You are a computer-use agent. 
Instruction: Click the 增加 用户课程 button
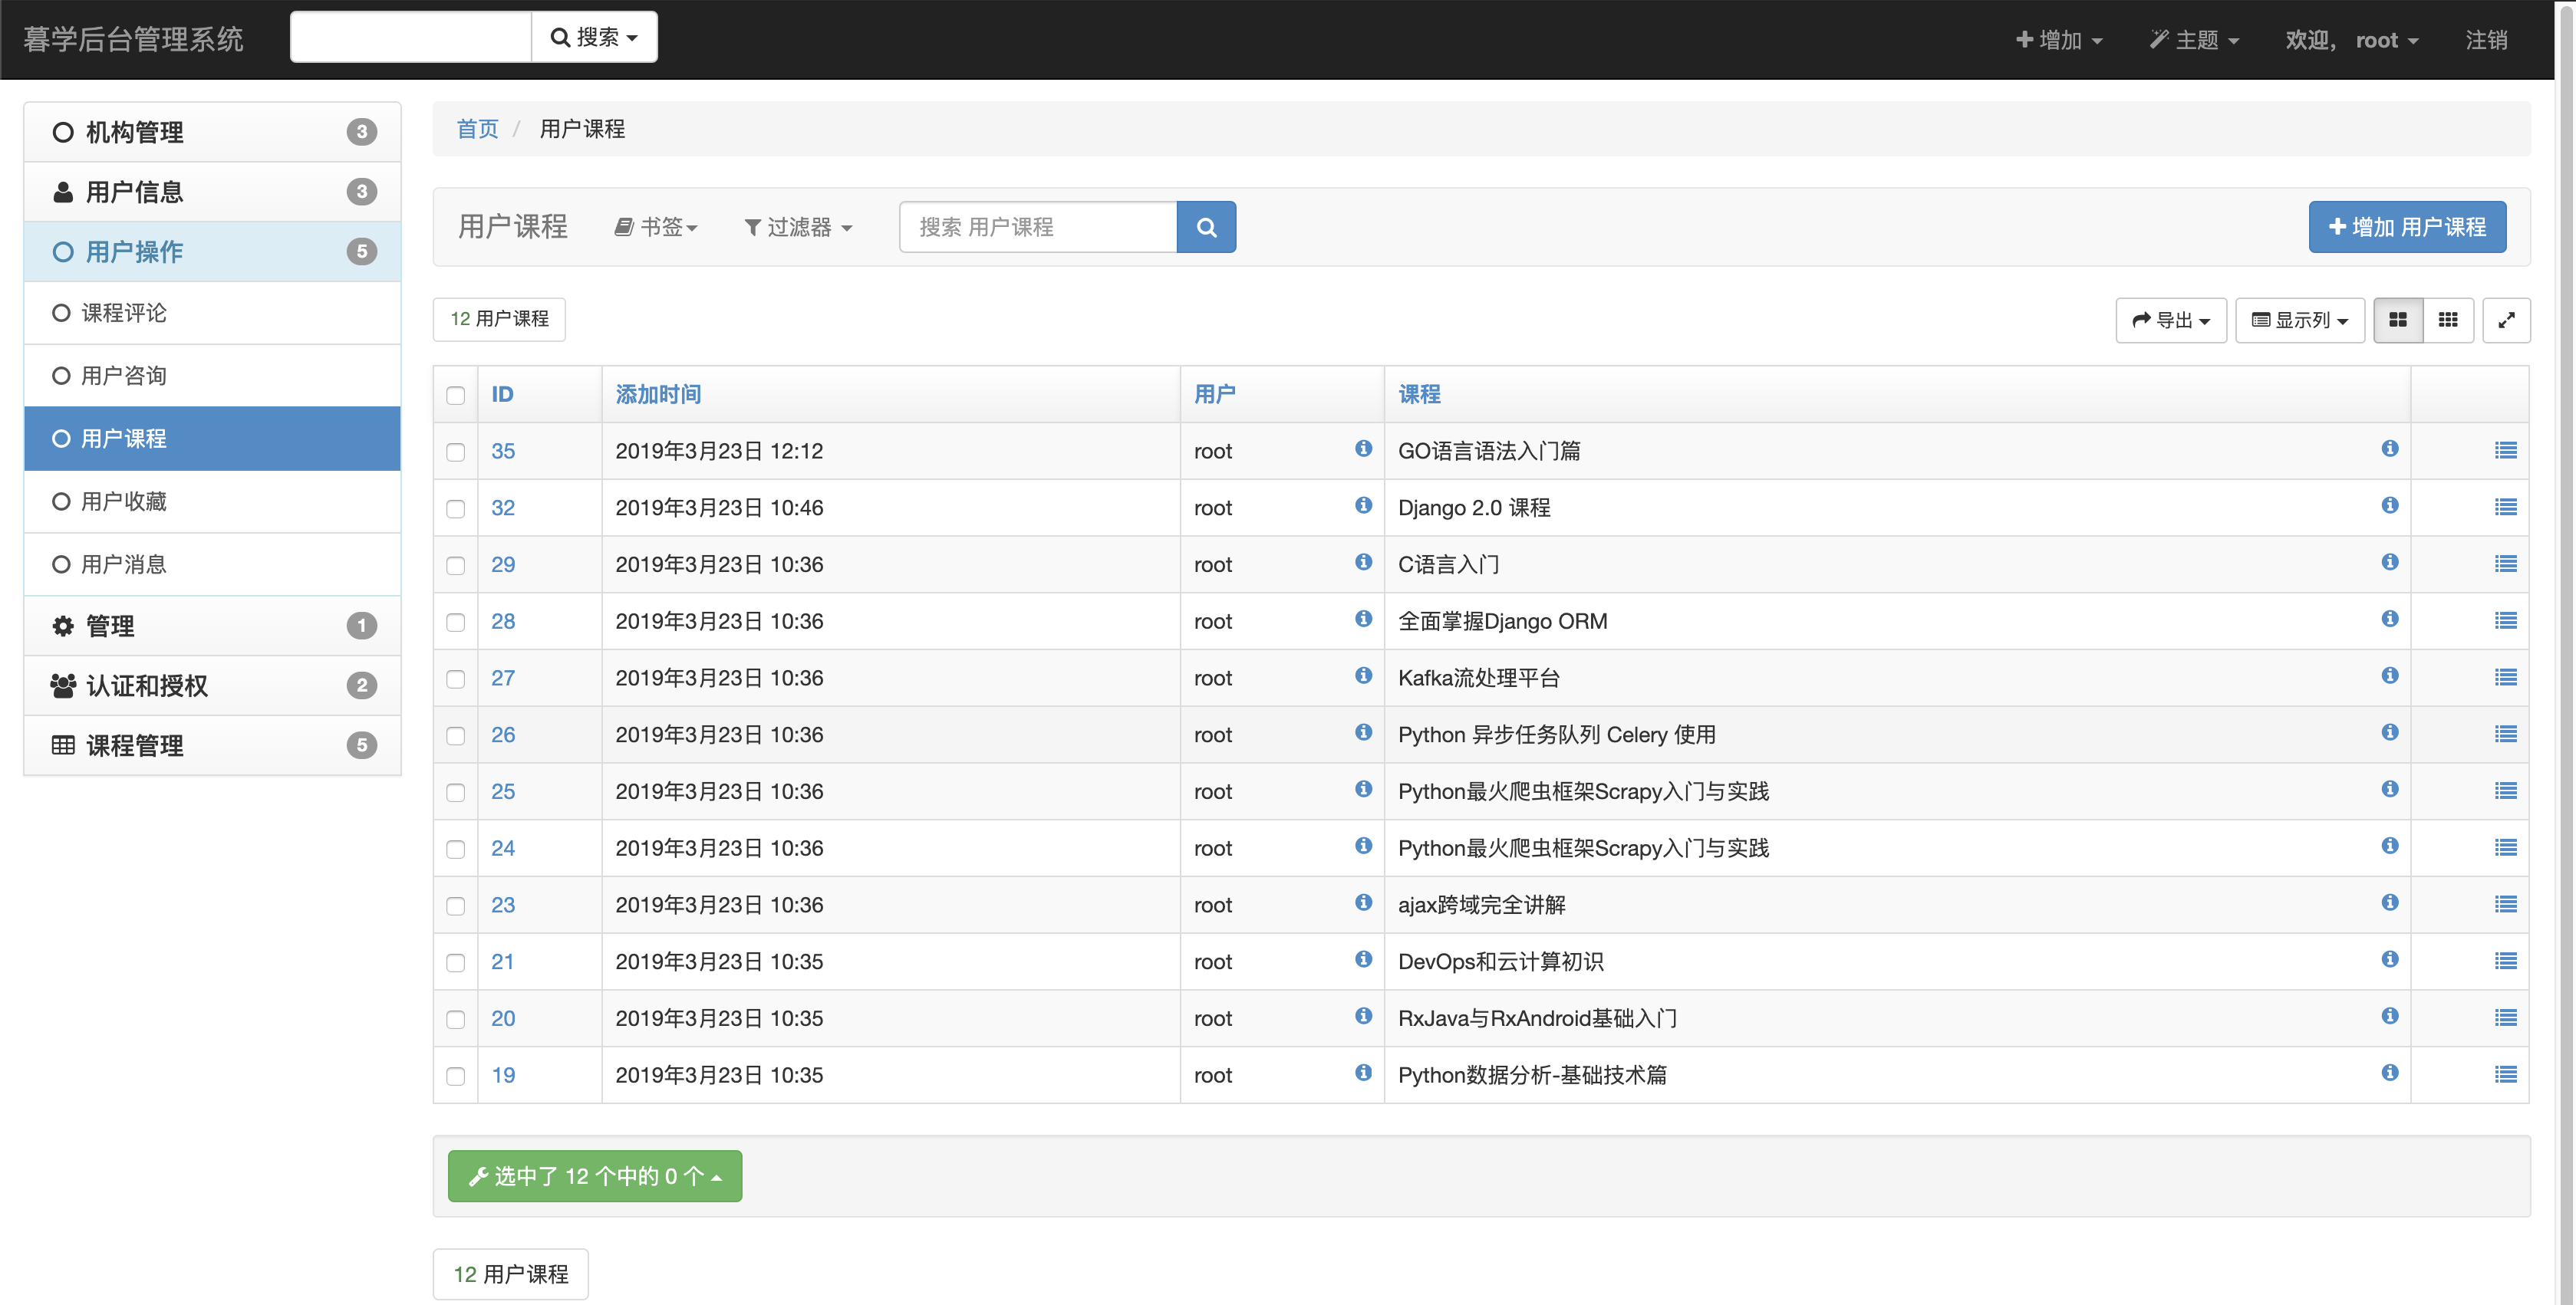click(2406, 227)
